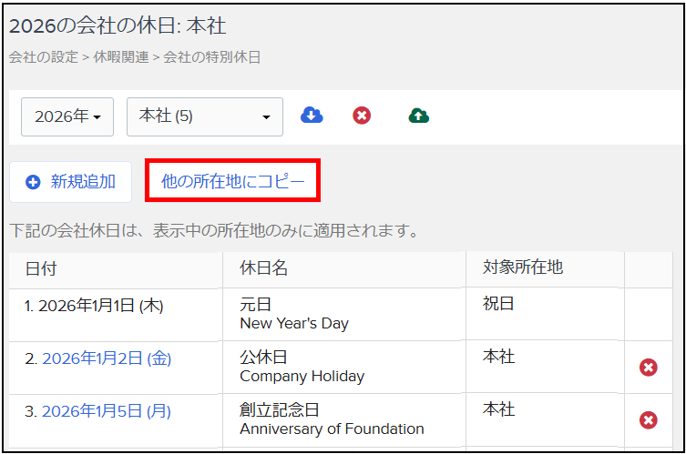686x454 pixels.
Task: Select 会社の特別休日 in the breadcrumb
Action: coord(212,57)
